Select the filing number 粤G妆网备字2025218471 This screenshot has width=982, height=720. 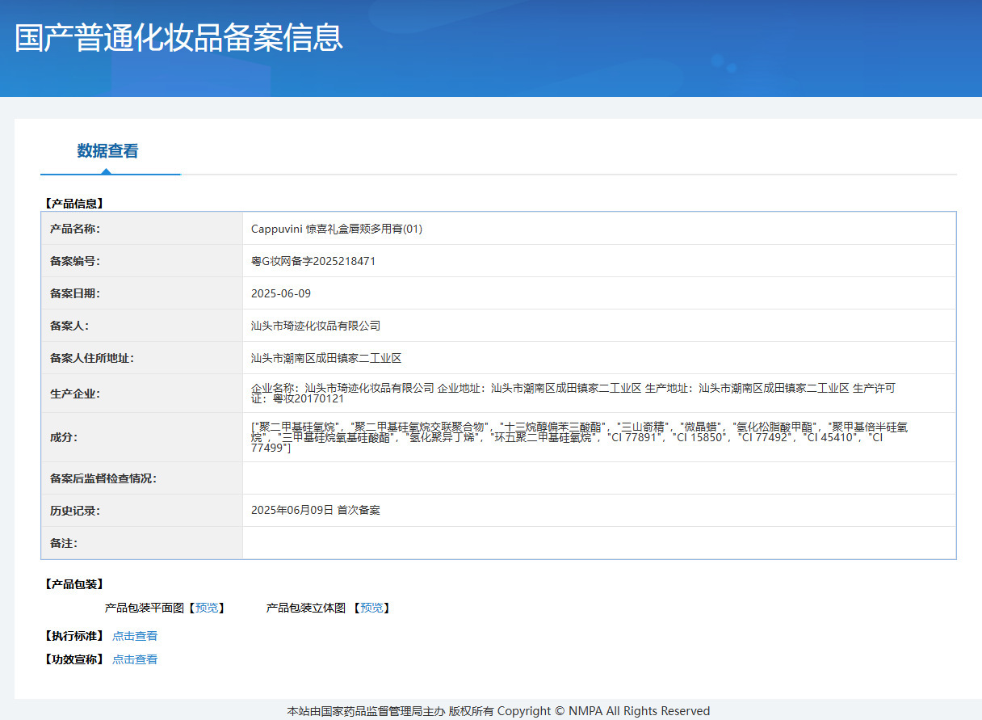(313, 261)
